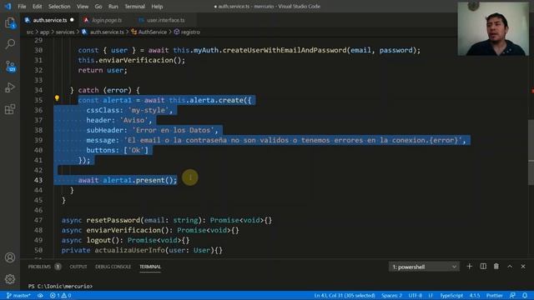
Task: Switch to the auth.service.ts editor tab
Action: (50, 20)
